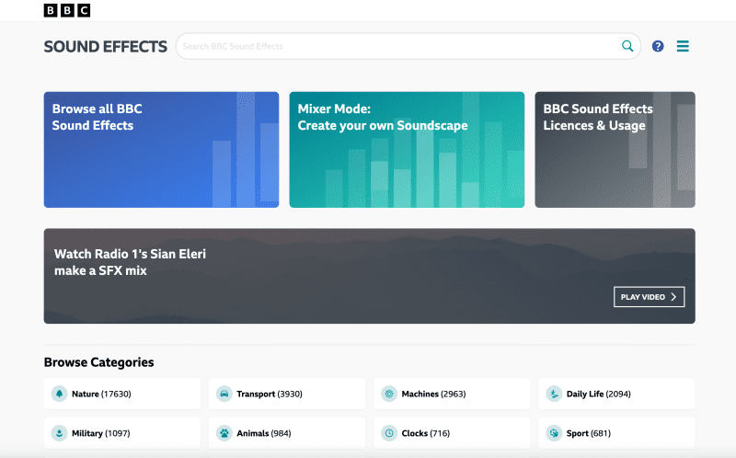Click the SOUND EFFECTS title link

pos(105,47)
